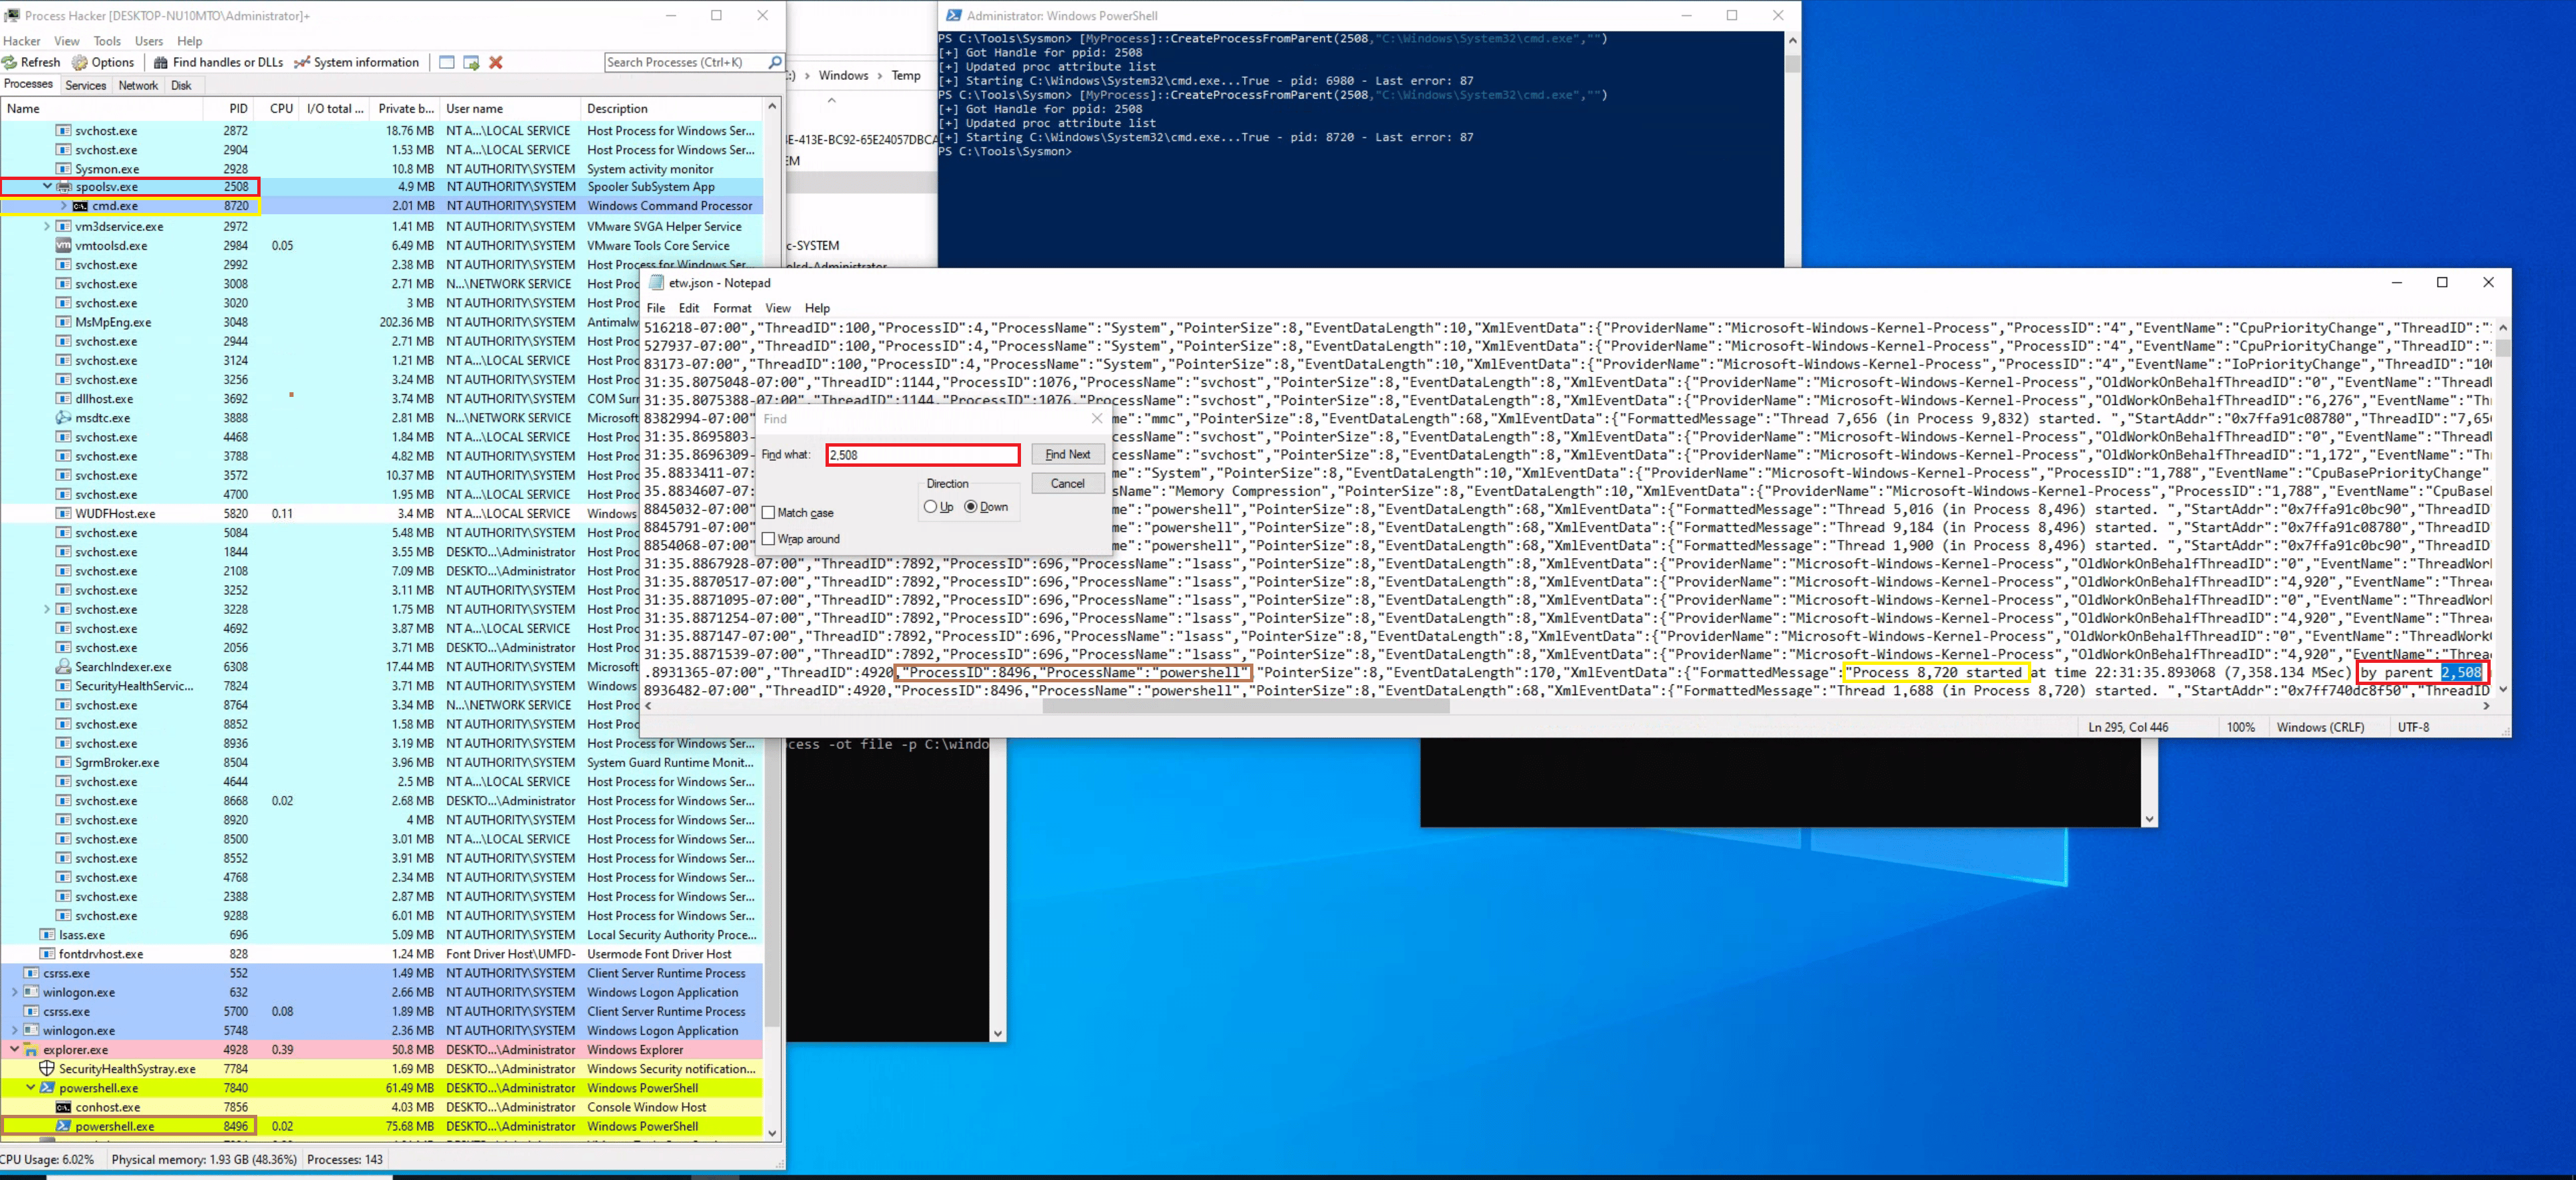
Task: Select the cmd.exe process icon under spoolsv.exe
Action: coord(80,206)
